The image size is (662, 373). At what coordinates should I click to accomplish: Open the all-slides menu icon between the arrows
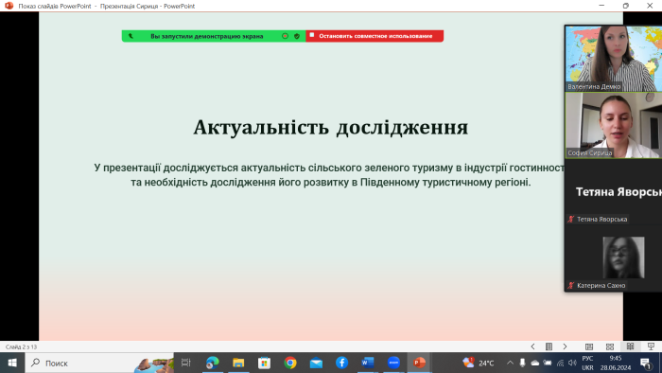click(x=549, y=346)
